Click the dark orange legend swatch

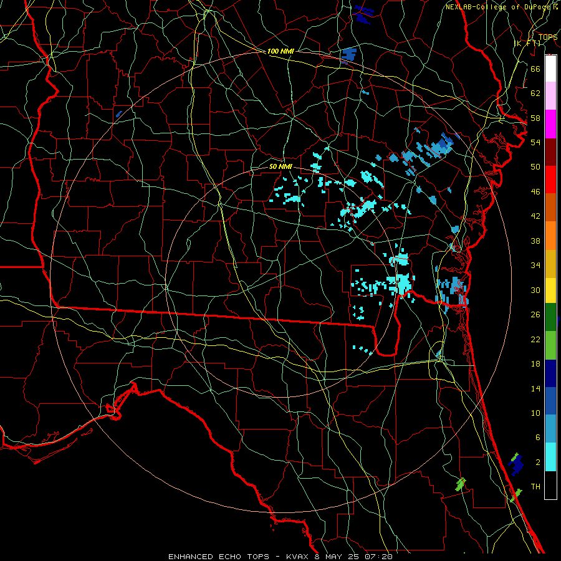point(550,207)
